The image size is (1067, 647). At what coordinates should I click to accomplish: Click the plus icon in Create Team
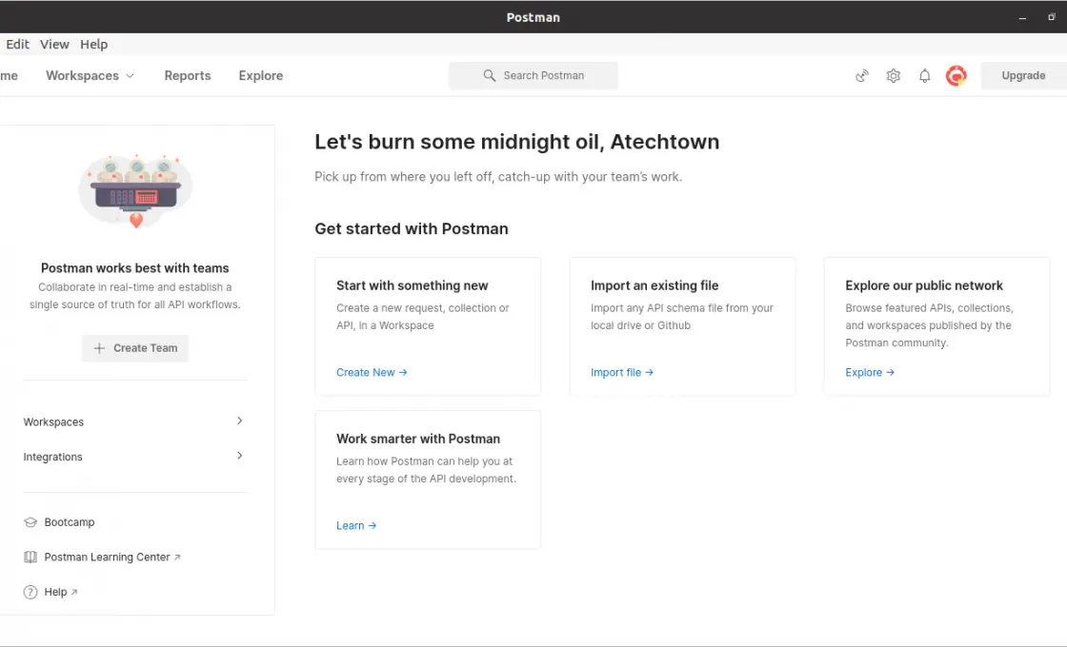click(x=99, y=348)
